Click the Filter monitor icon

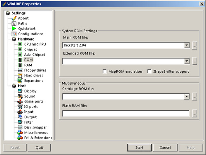[x=20, y=122]
